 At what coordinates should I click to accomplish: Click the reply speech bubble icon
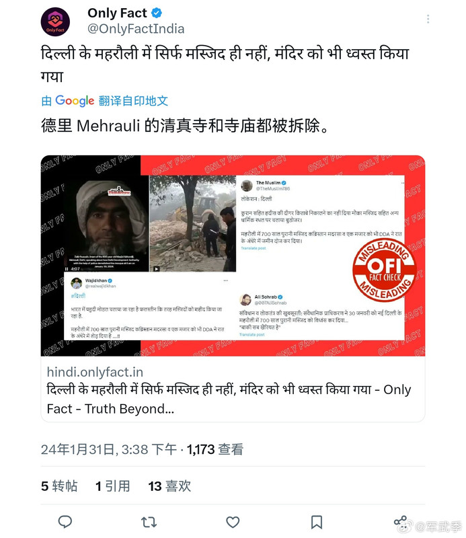(65, 522)
